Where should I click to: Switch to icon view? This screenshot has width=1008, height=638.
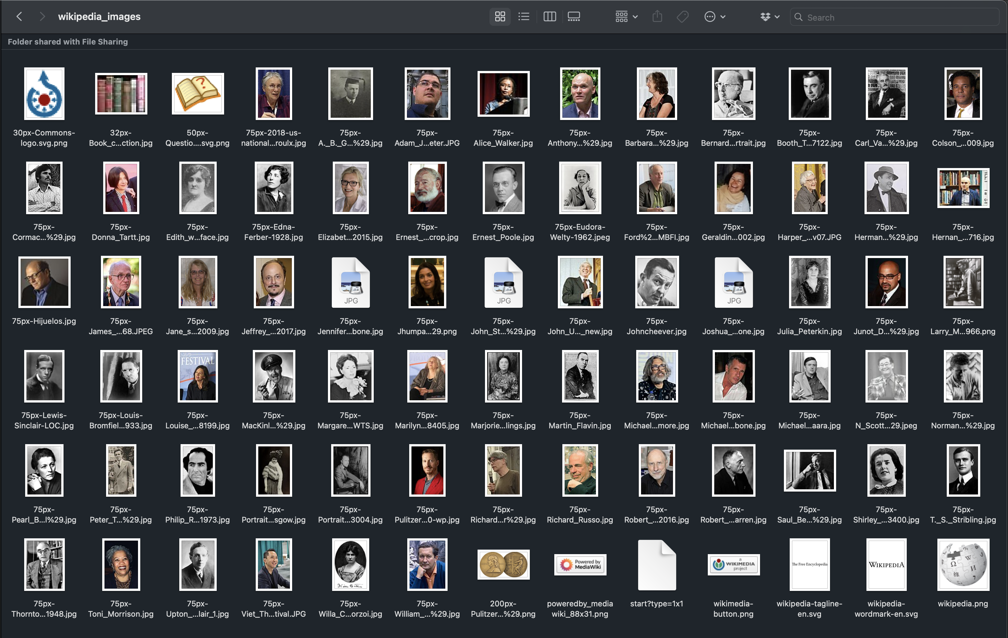pos(500,17)
